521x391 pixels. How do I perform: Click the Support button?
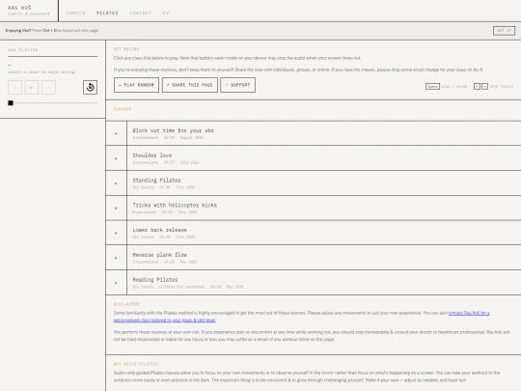[237, 85]
